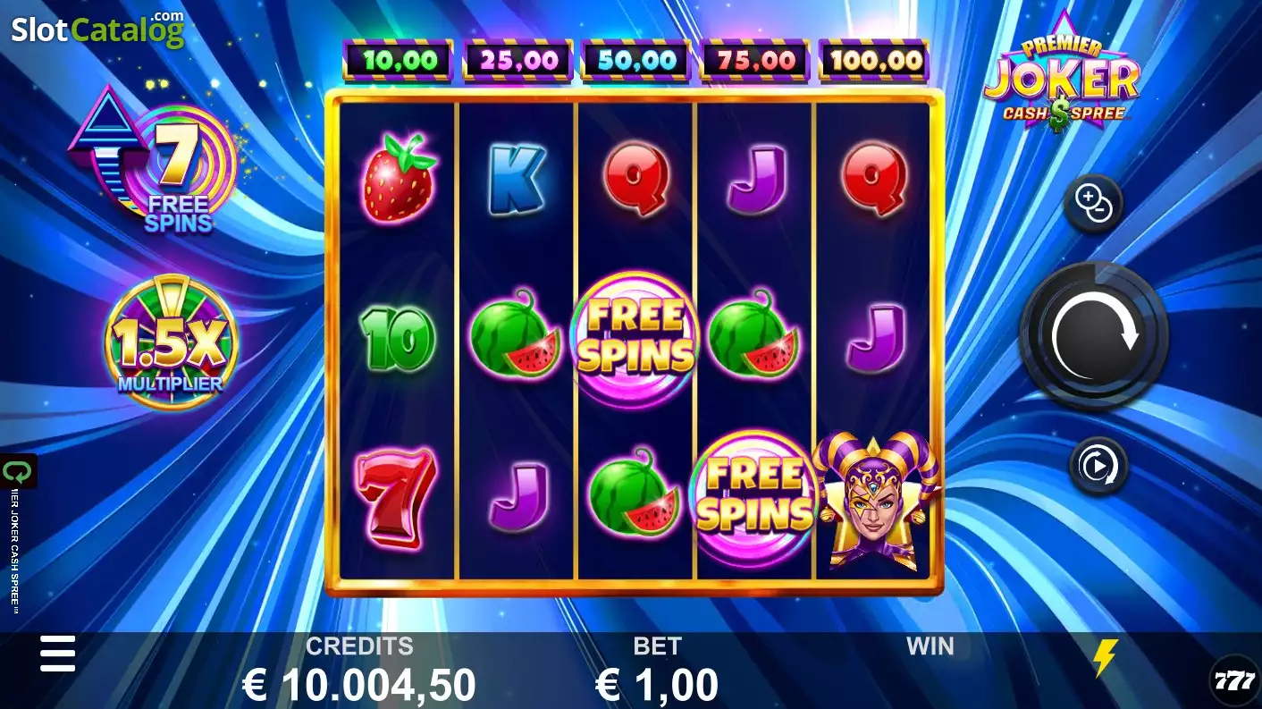Open the SlotCatalog.com logo link
This screenshot has height=709, width=1262.
point(97,28)
